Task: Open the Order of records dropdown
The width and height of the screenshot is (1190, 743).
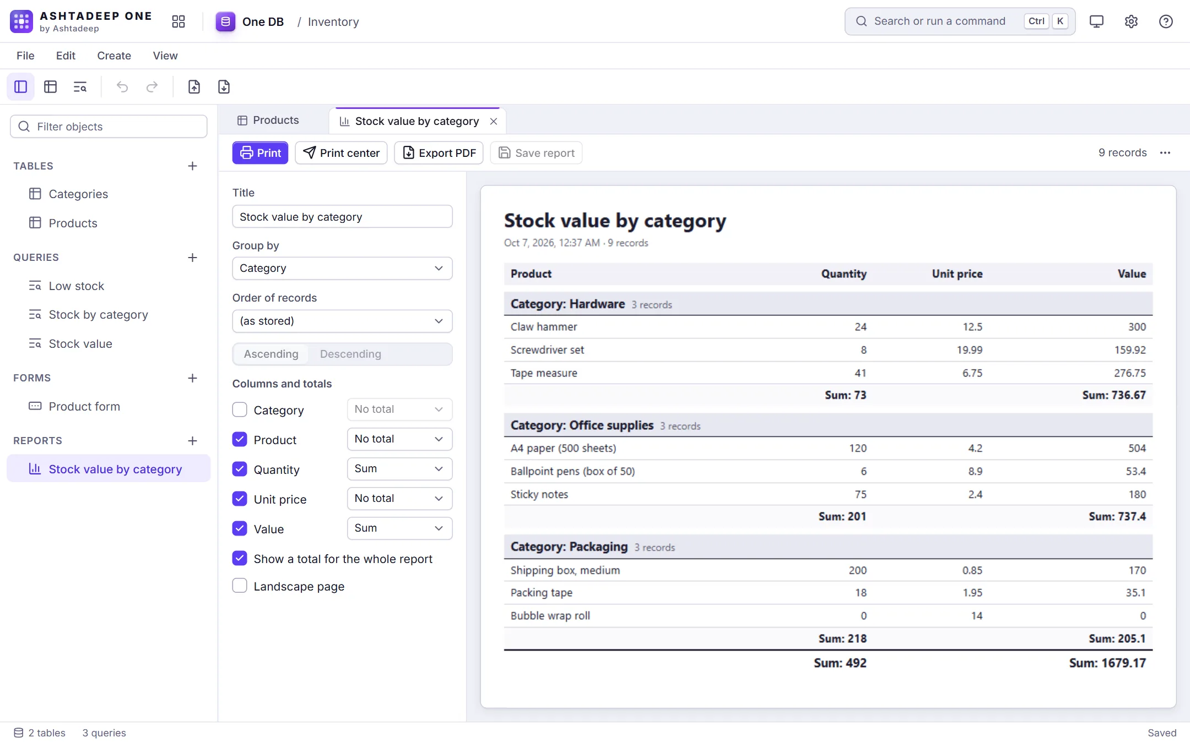Action: 342,321
